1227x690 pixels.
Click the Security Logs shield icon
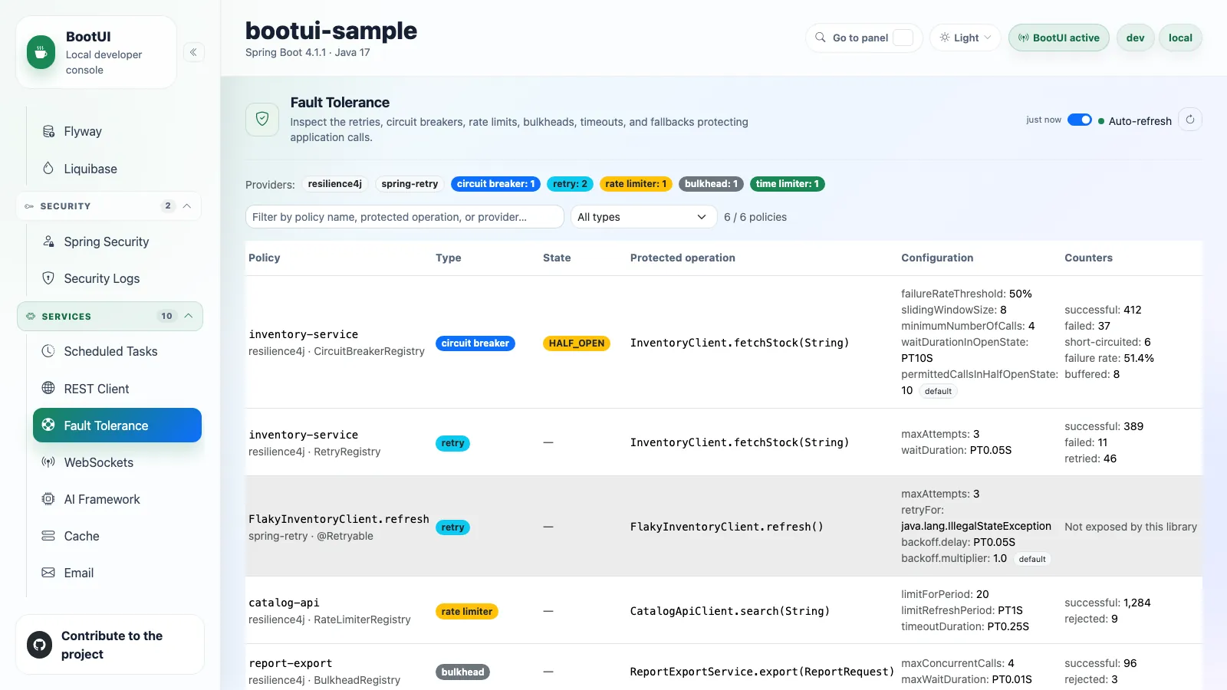pos(48,278)
